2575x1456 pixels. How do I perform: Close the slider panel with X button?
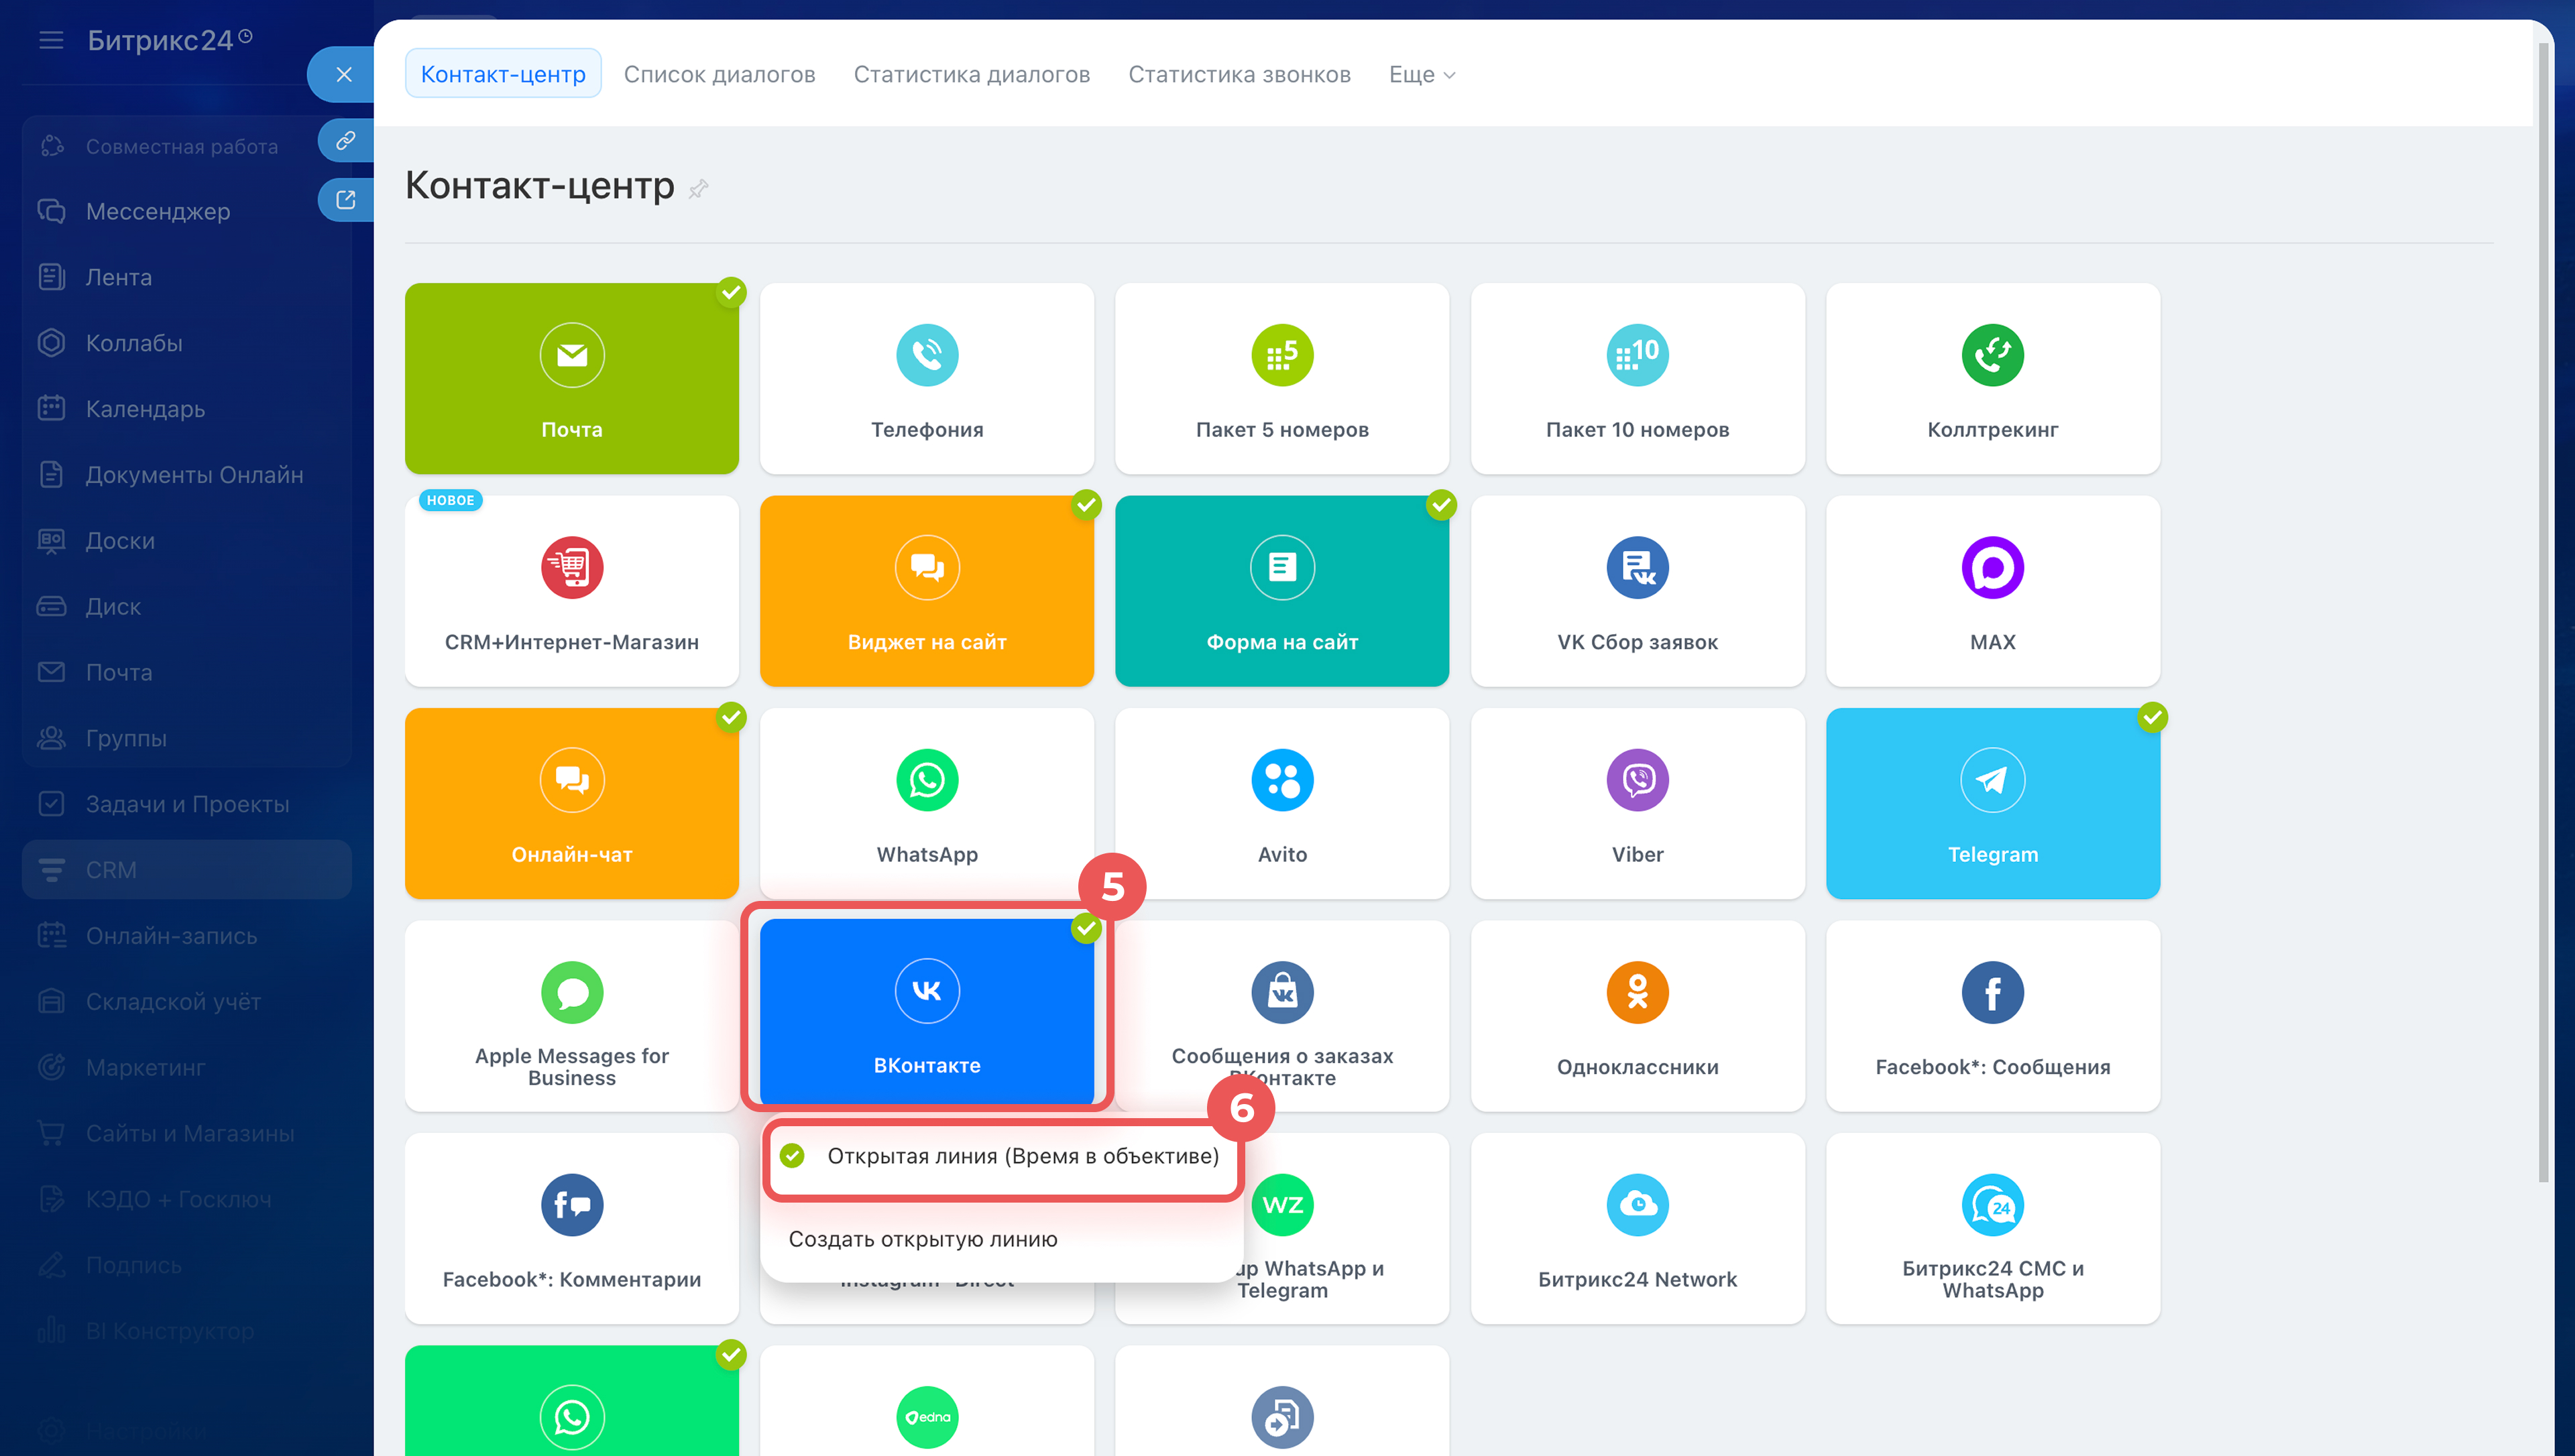[x=343, y=74]
